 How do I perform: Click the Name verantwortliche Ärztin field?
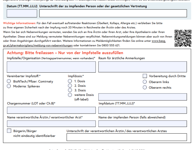(51, 124)
